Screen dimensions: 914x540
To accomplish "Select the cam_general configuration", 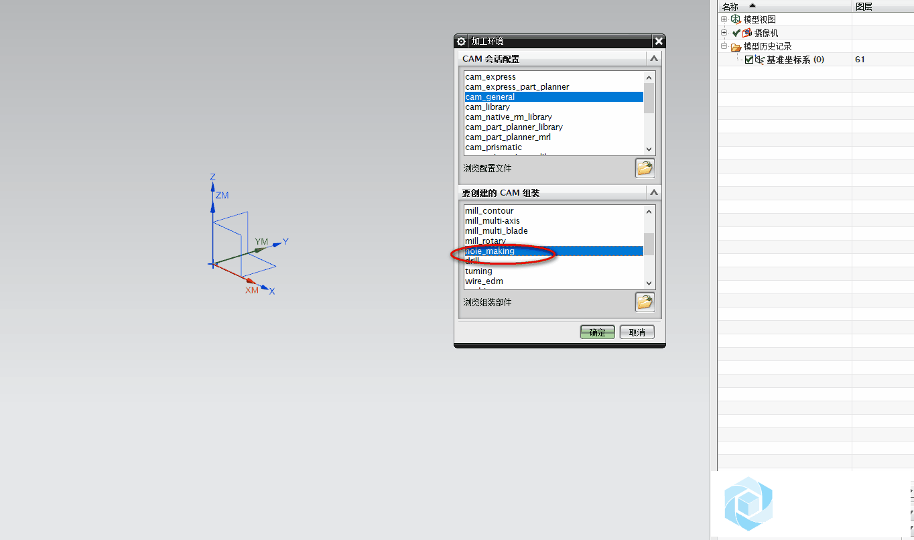I will pyautogui.click(x=553, y=97).
